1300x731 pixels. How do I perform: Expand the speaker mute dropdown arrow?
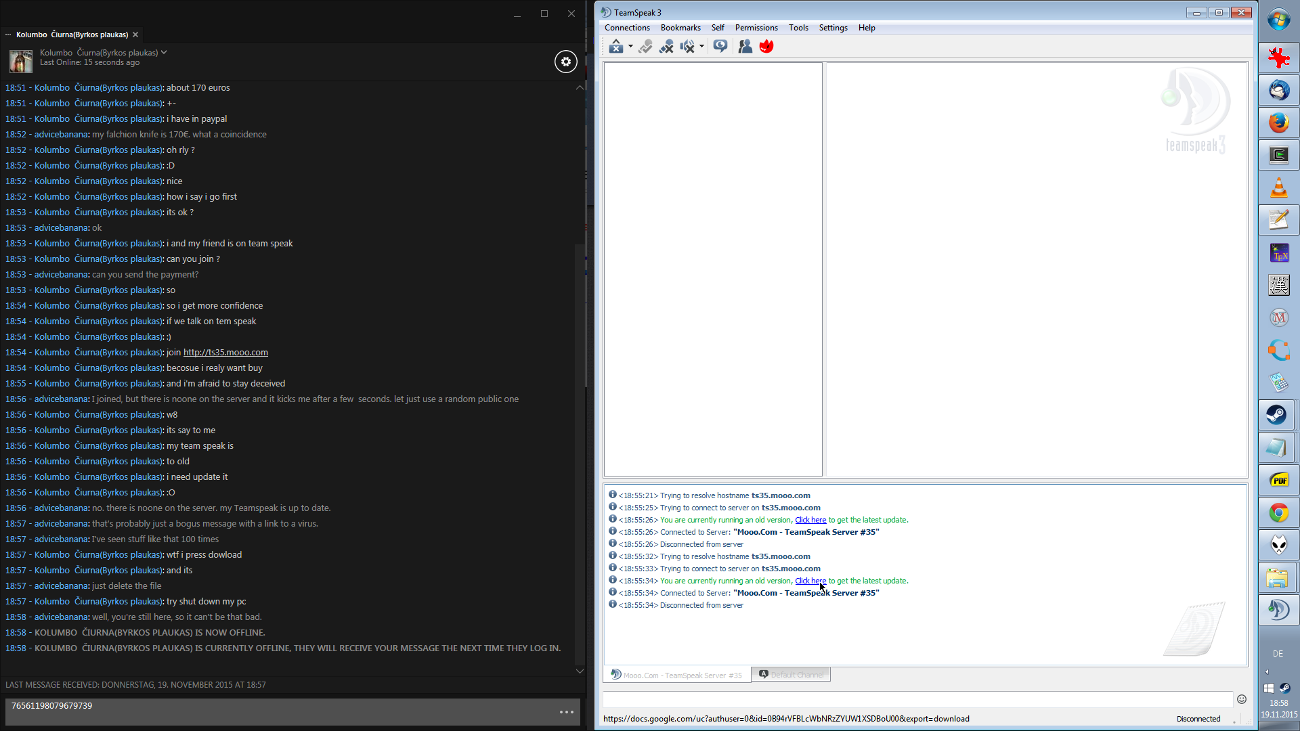pyautogui.click(x=701, y=47)
